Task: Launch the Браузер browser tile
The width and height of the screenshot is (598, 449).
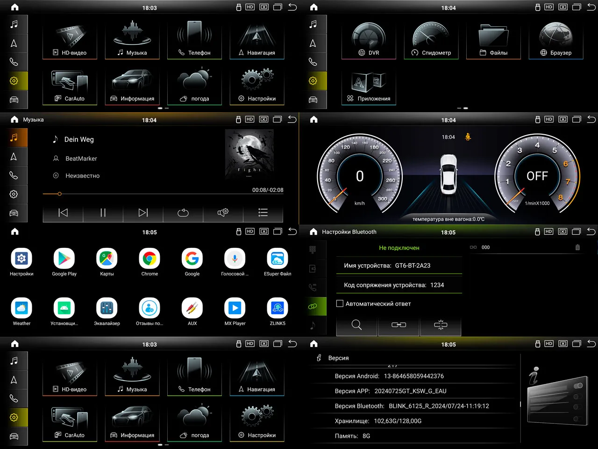Action: pos(555,40)
